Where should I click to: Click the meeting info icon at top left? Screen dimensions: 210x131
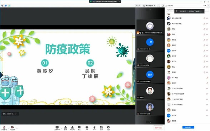pyautogui.click(x=2, y=6)
